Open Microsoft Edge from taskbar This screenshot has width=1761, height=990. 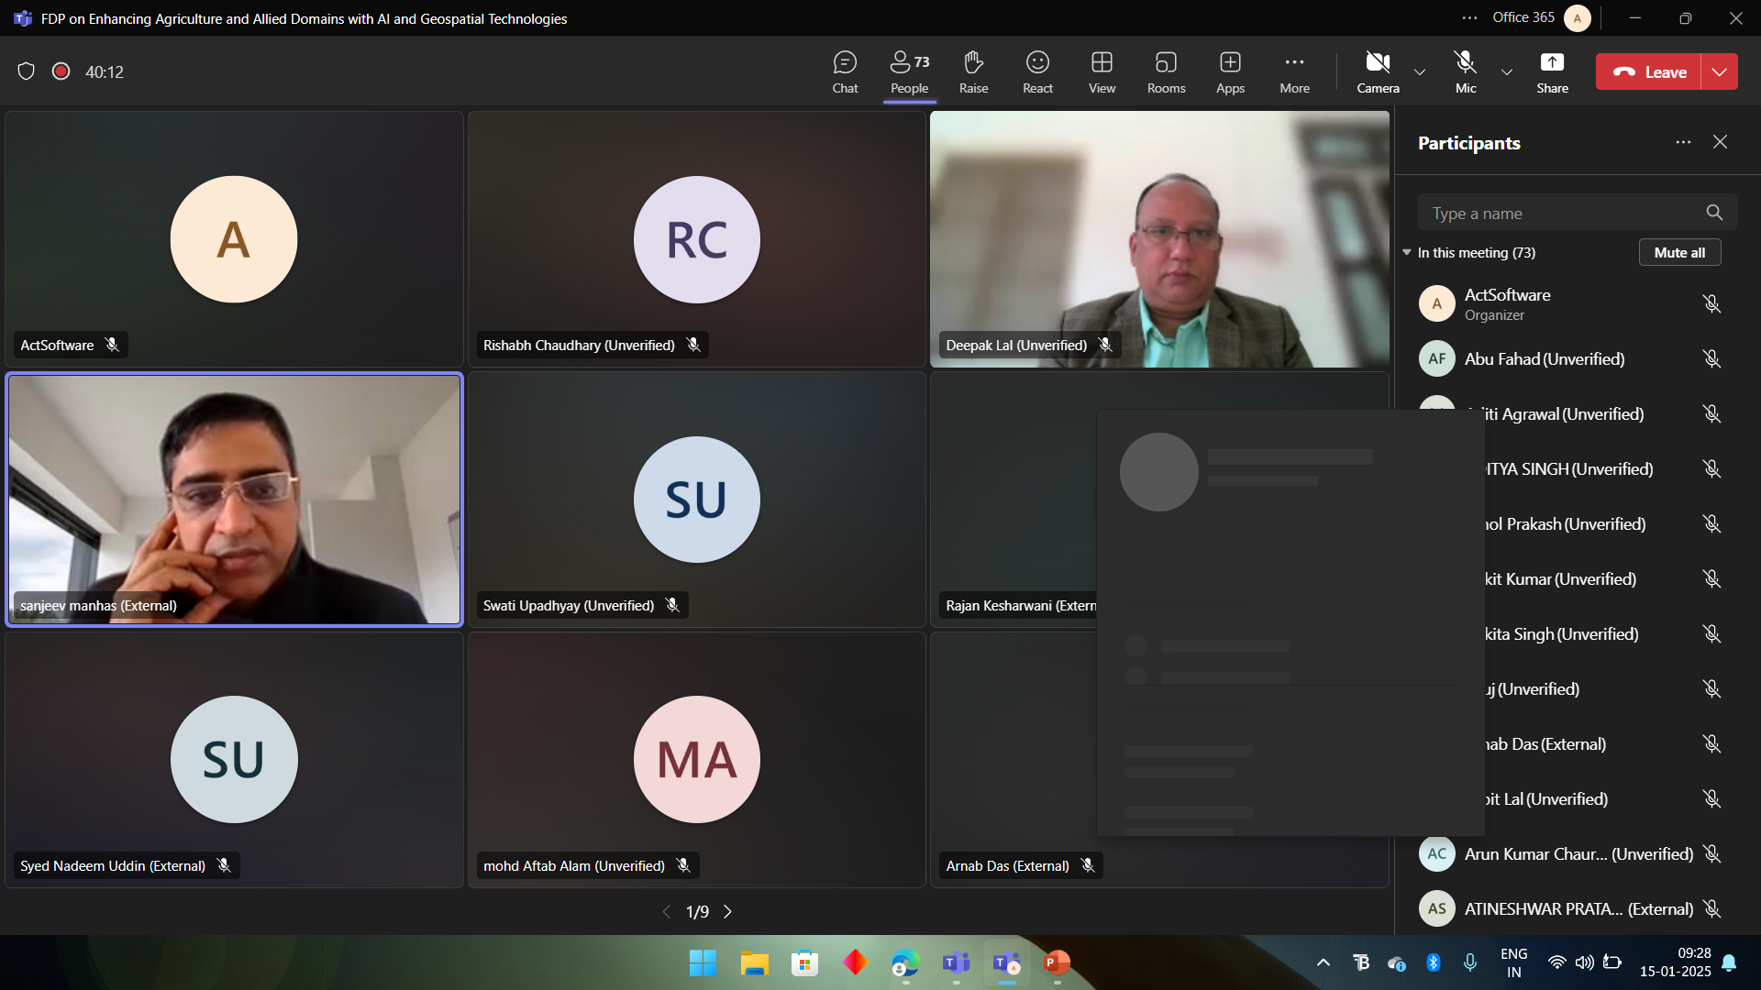click(x=905, y=962)
